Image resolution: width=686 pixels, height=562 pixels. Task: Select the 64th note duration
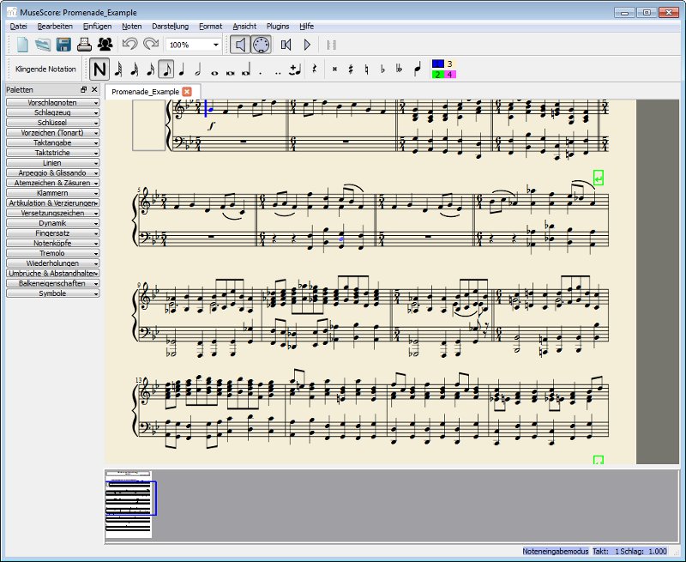(117, 69)
